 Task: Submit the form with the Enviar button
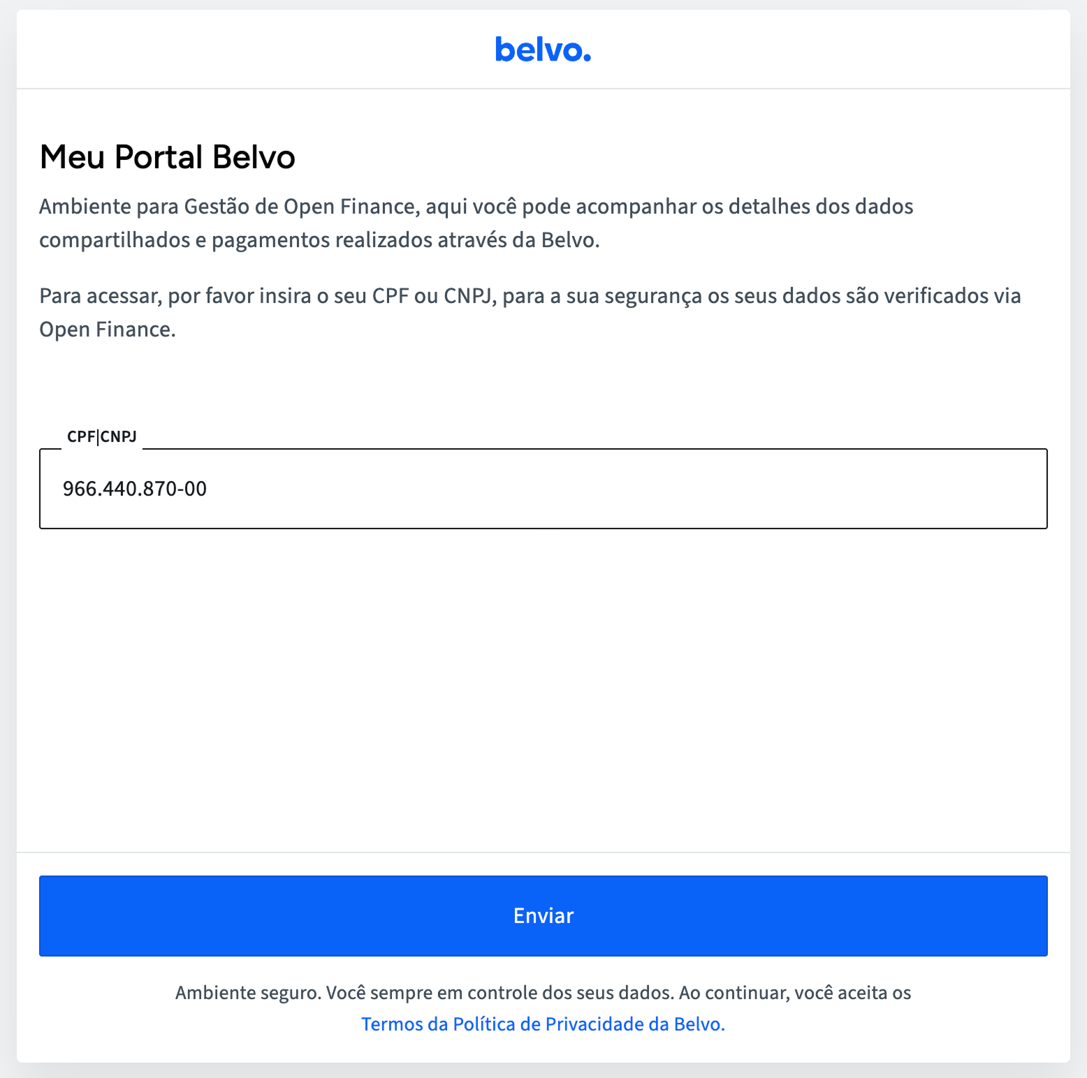coord(543,915)
